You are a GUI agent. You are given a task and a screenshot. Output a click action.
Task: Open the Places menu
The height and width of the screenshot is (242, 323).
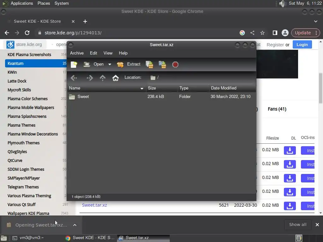[44, 3]
